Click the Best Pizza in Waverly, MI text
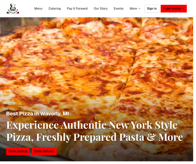Screen dimensions: 196x164 point(37,114)
